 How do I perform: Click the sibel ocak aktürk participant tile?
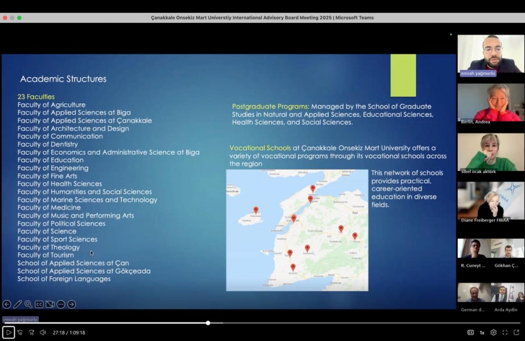[x=490, y=152]
